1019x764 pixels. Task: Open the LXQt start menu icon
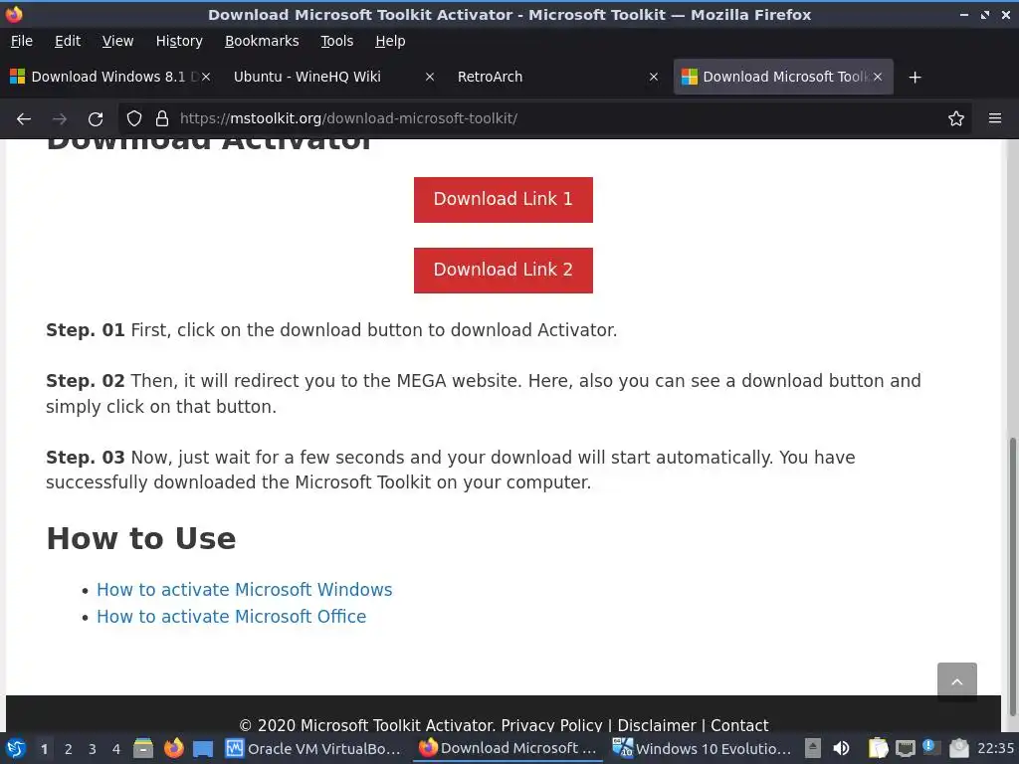[x=16, y=748]
